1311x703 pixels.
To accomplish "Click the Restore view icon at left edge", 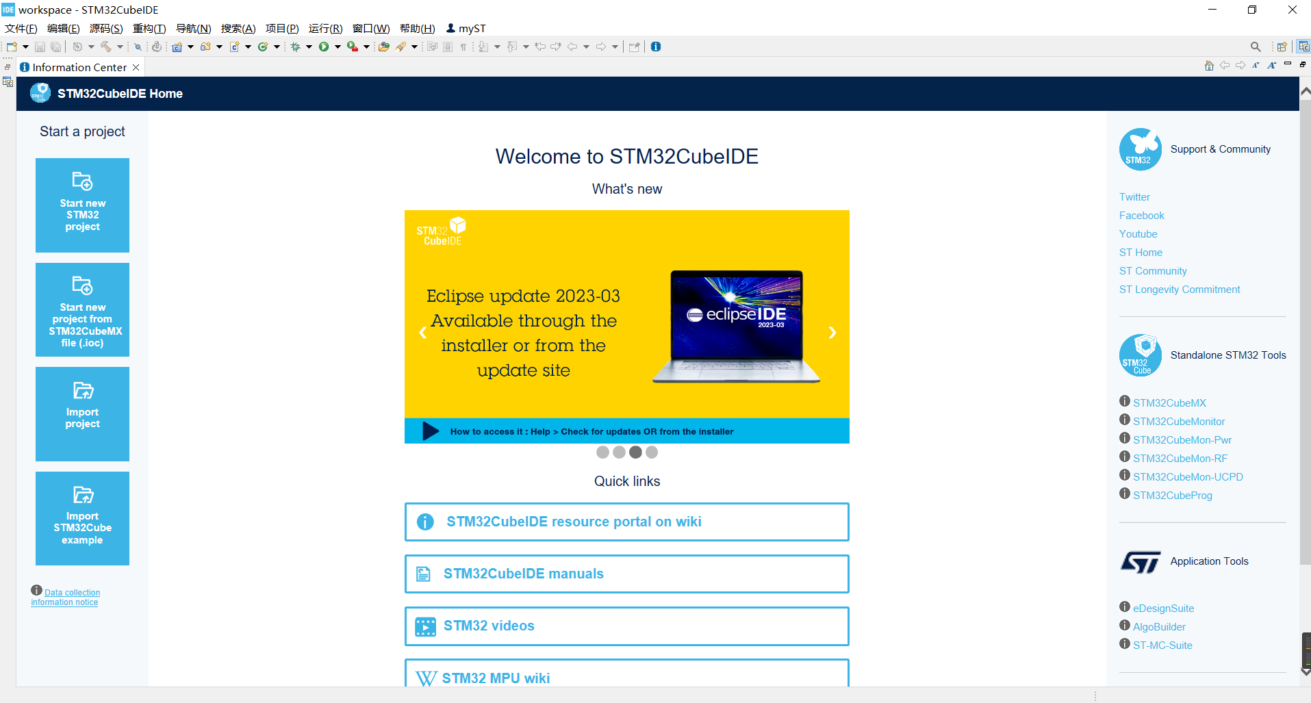I will [8, 66].
